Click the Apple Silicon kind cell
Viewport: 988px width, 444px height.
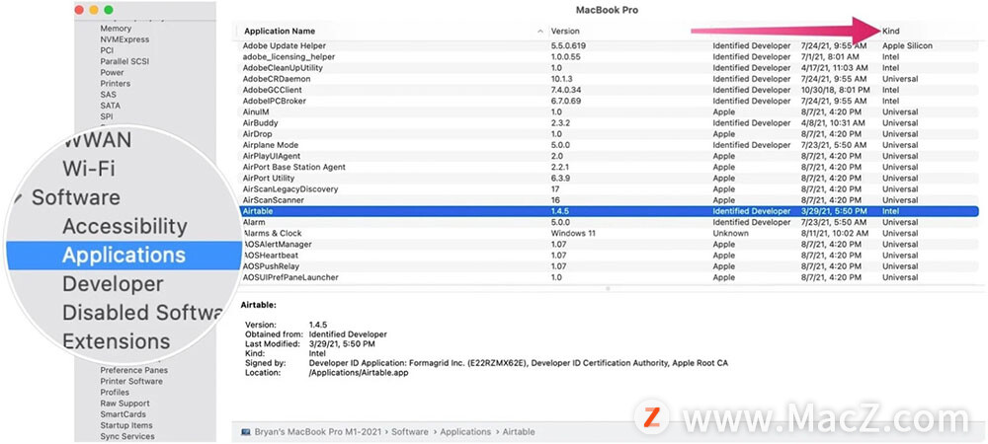tap(907, 46)
